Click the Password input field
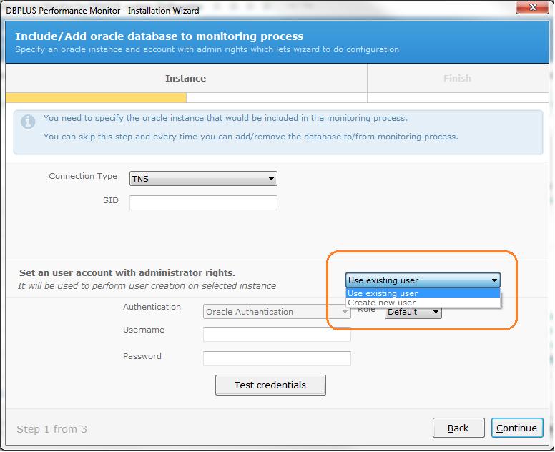 tap(277, 358)
